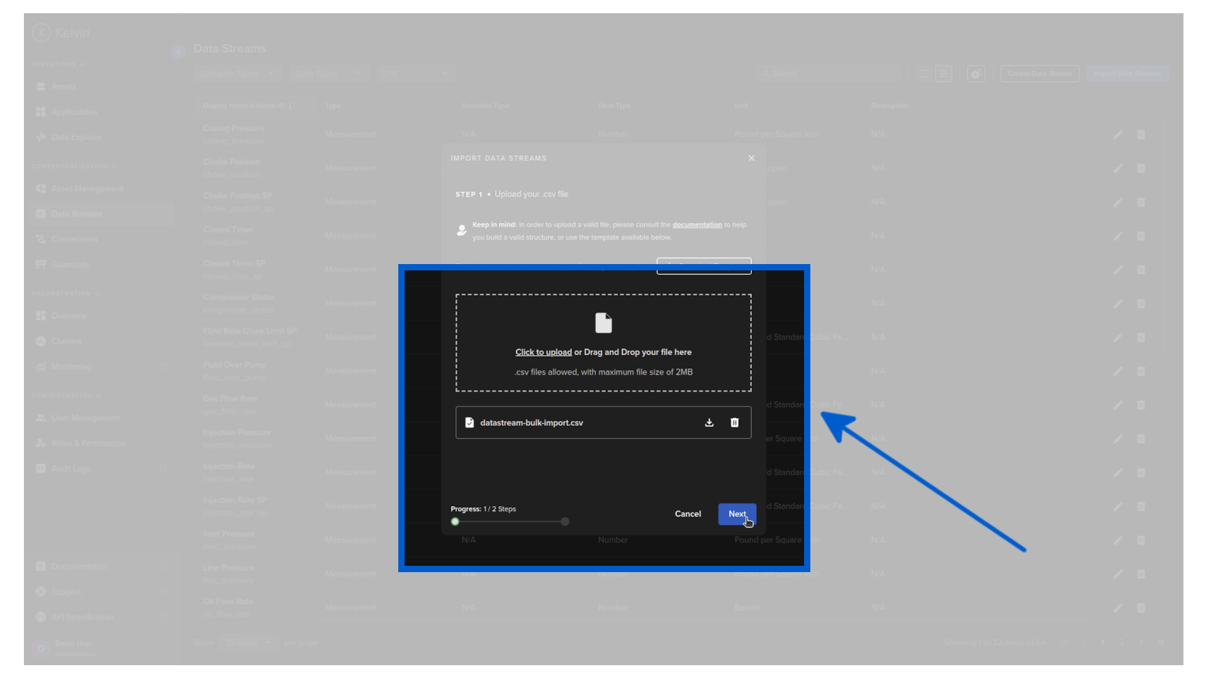1208x679 pixels.
Task: Open the Data Types filter dropdown
Action: (328, 74)
